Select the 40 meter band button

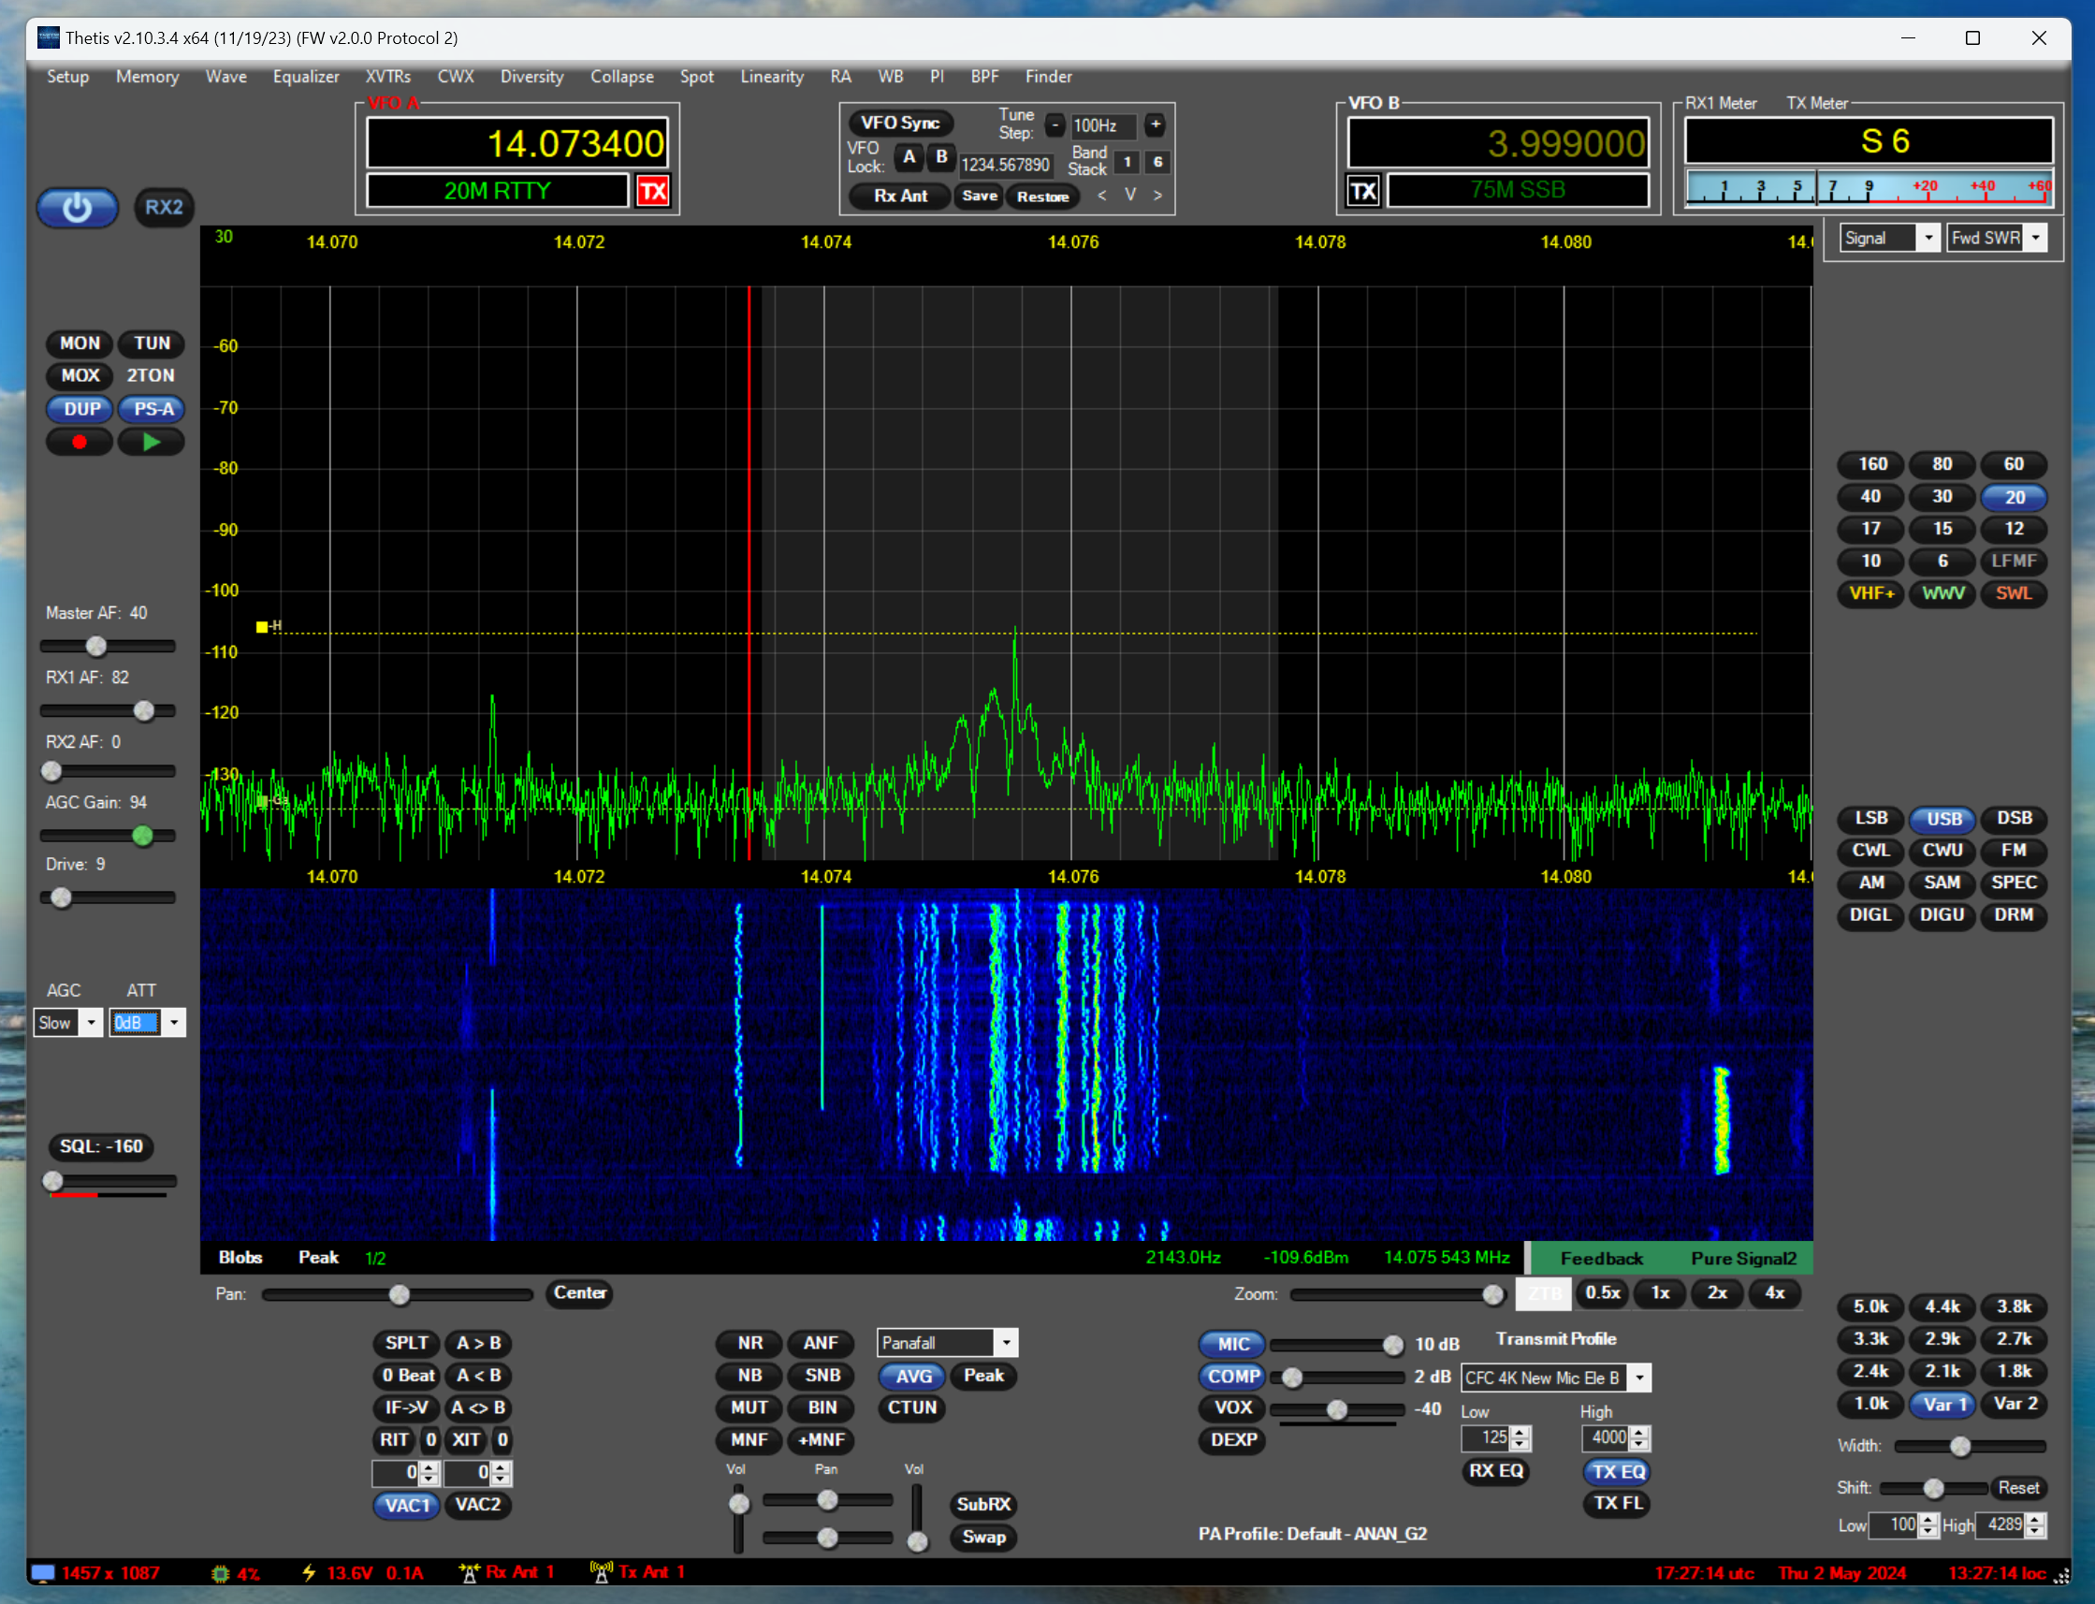1869,497
